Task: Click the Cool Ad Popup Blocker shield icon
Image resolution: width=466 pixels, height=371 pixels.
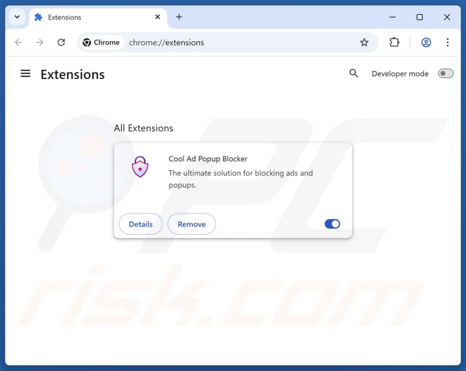Action: point(140,166)
